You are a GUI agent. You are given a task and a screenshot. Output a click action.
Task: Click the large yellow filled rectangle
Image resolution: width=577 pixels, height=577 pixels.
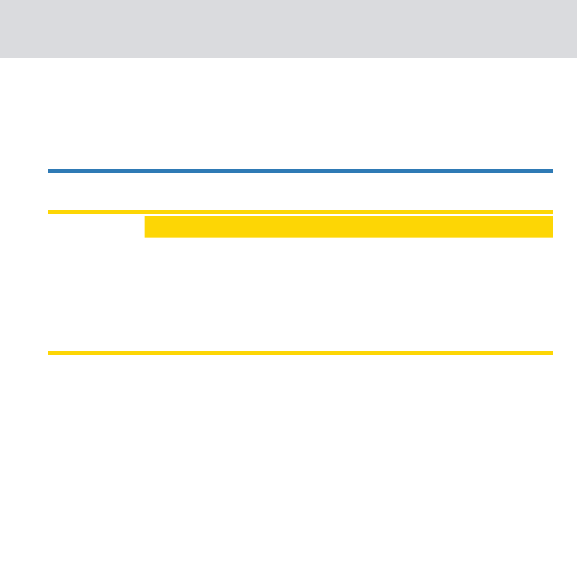(x=348, y=227)
